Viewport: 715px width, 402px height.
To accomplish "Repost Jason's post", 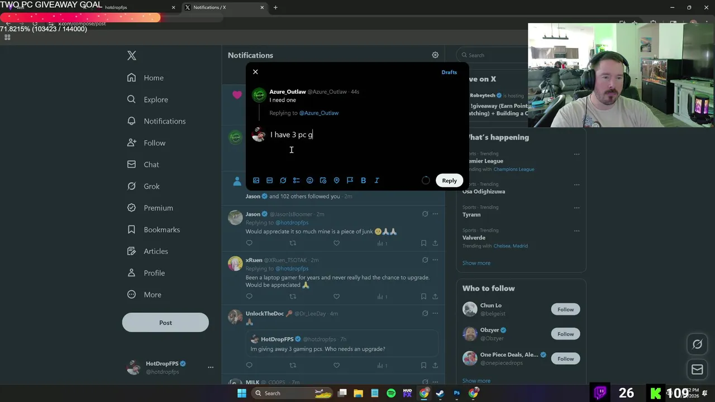I will (293, 243).
